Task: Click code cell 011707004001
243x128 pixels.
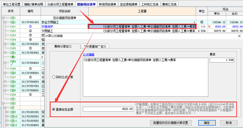Action: [30, 63]
